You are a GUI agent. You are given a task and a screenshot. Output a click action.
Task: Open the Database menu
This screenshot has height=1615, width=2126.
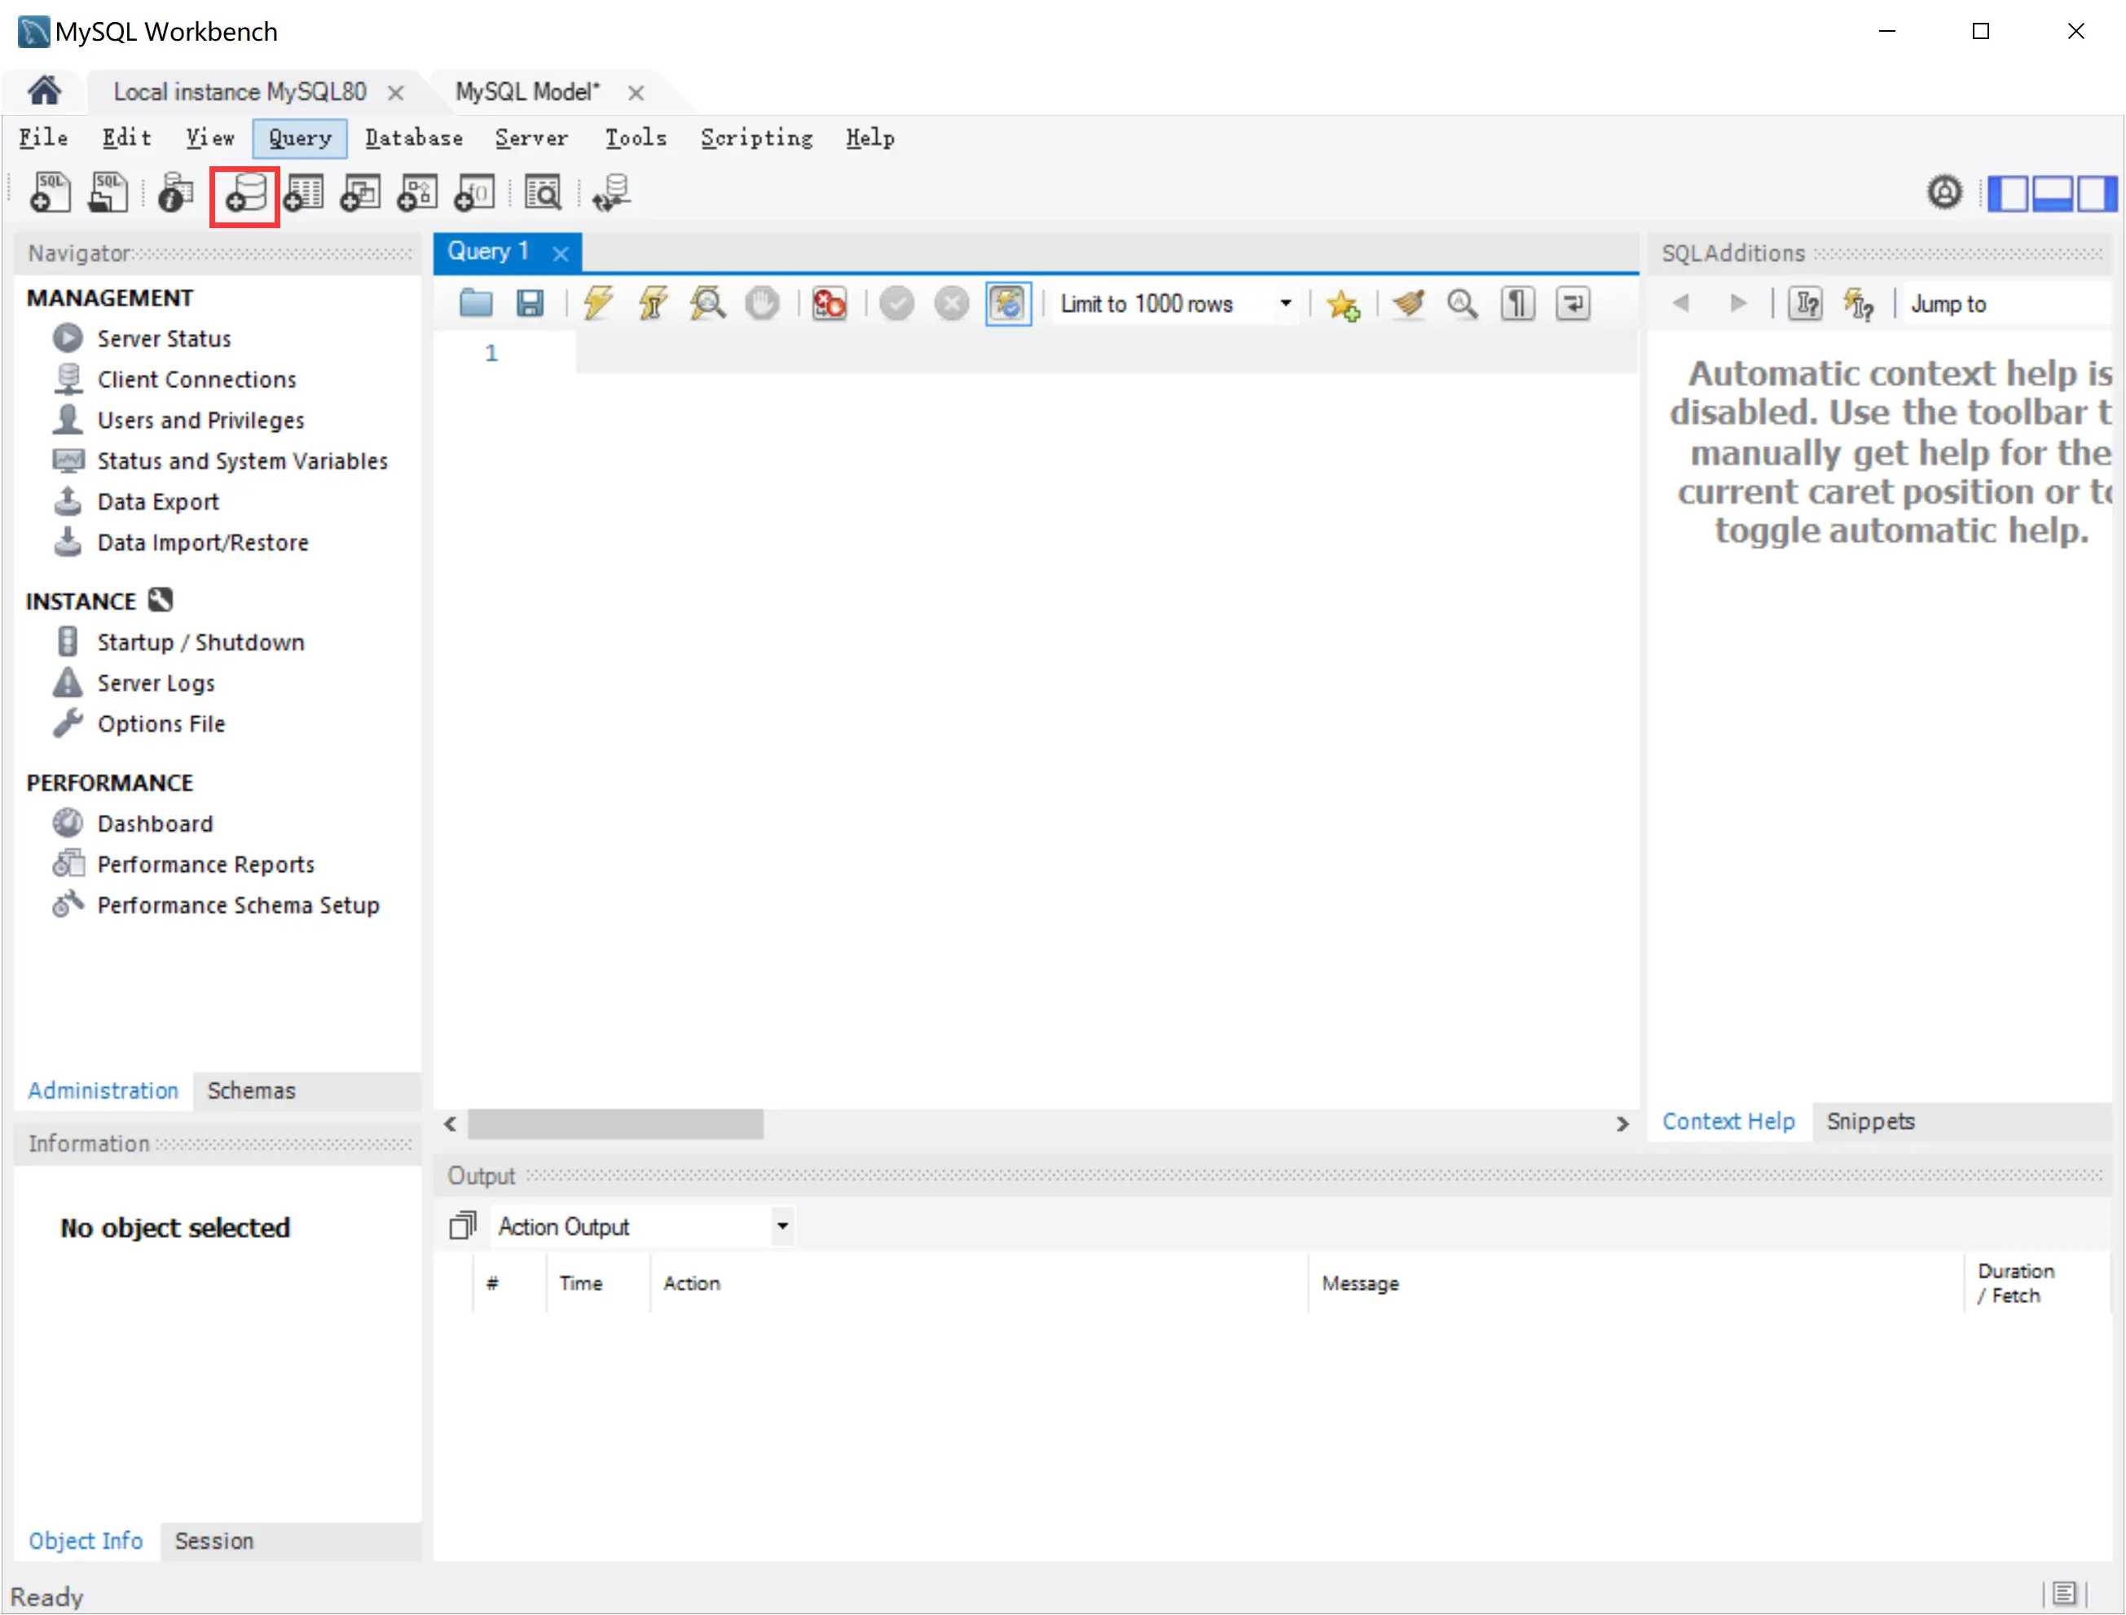(413, 139)
